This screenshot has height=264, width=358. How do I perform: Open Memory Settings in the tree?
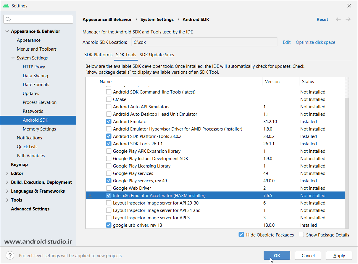[x=39, y=129]
